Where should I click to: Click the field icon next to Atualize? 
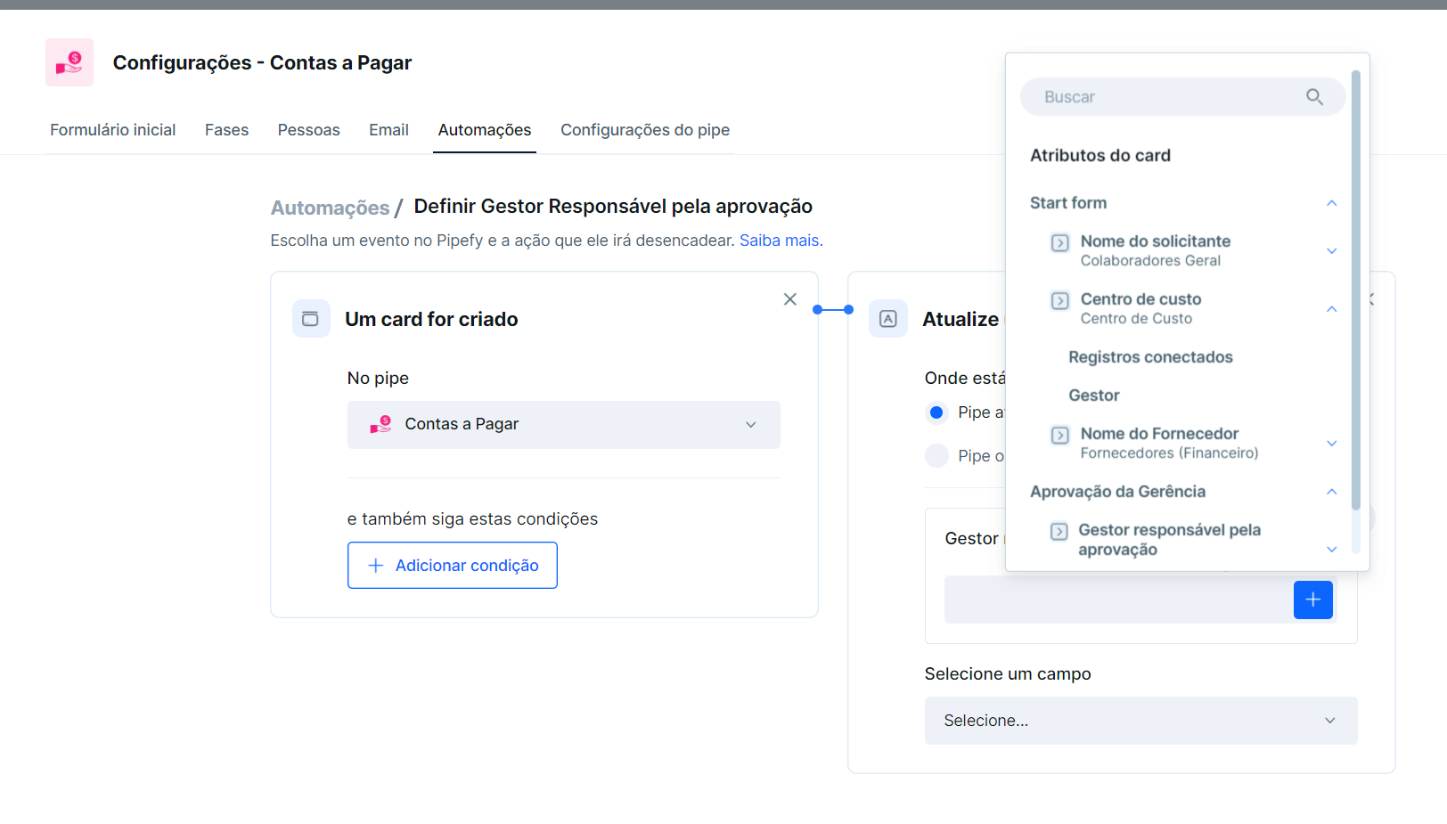click(888, 319)
